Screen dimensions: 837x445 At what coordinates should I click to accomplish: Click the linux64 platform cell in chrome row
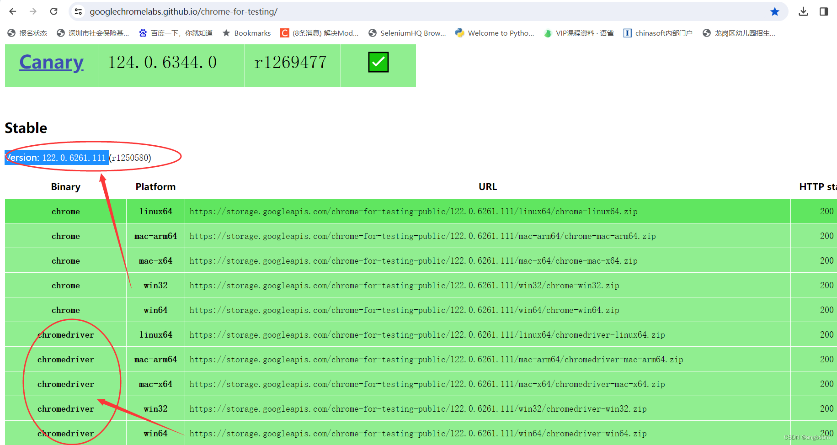(x=156, y=212)
